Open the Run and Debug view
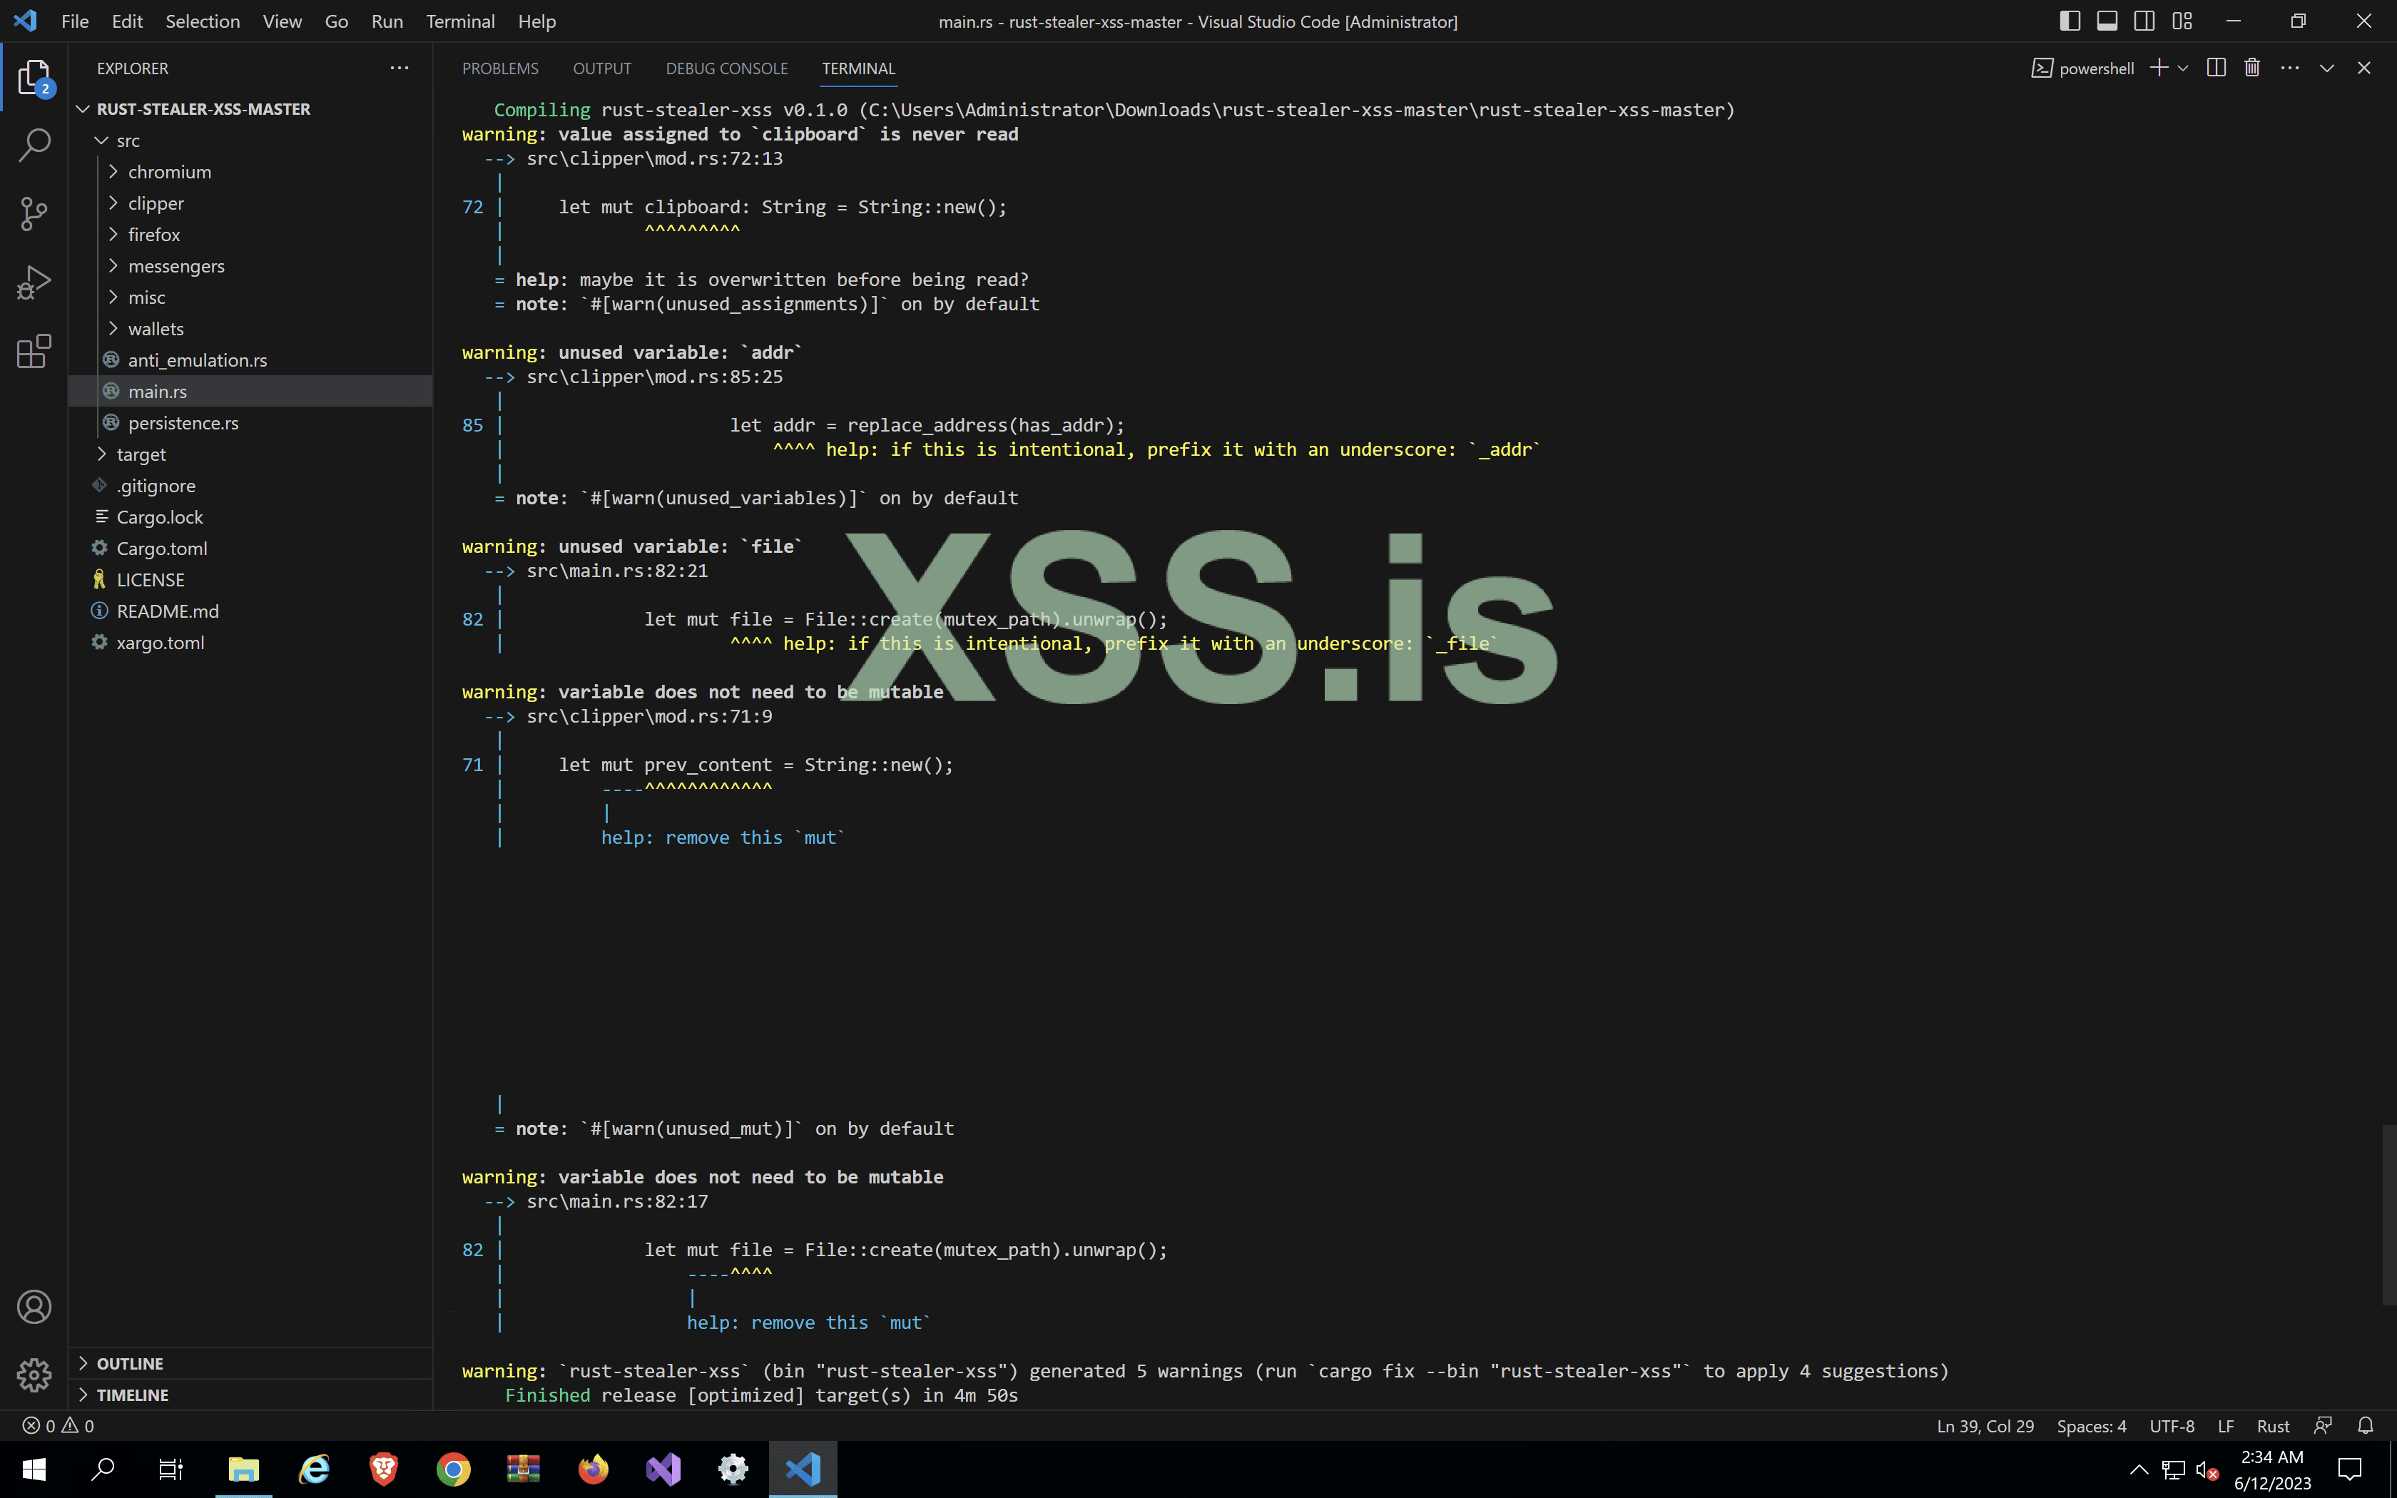This screenshot has height=1498, width=2397. coord(35,281)
